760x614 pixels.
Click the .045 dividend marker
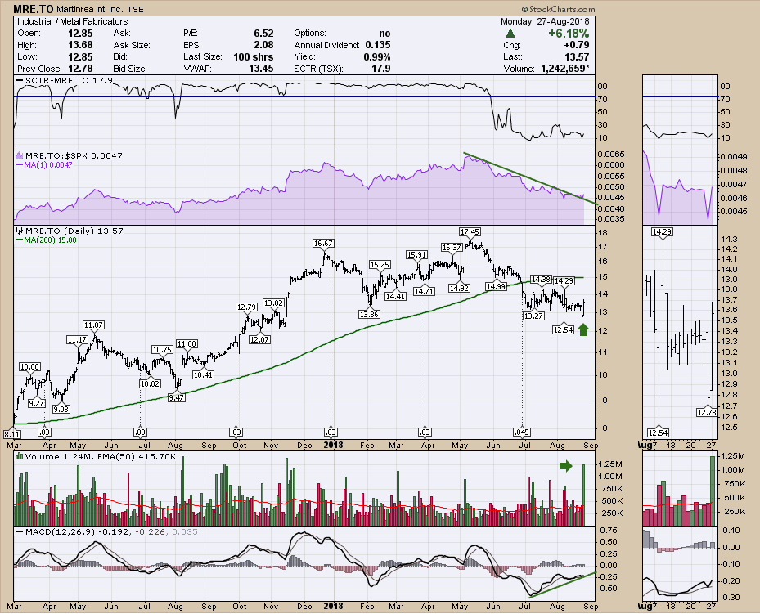[x=522, y=432]
